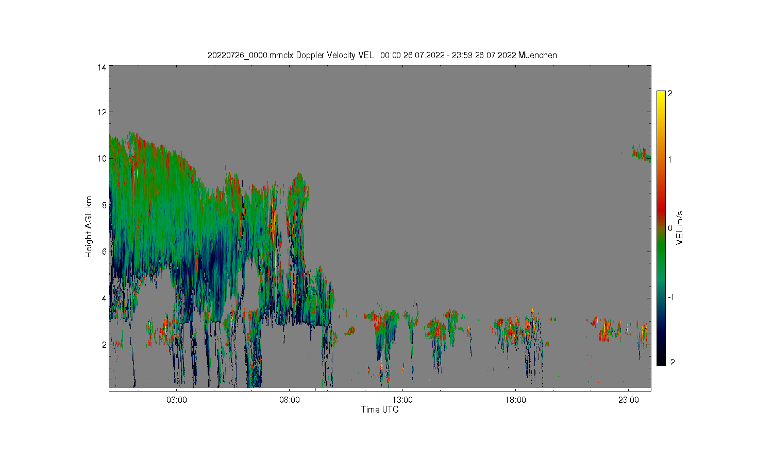The width and height of the screenshot is (773, 463).
Task: Click the height axis label '10'
Action: tap(102, 158)
